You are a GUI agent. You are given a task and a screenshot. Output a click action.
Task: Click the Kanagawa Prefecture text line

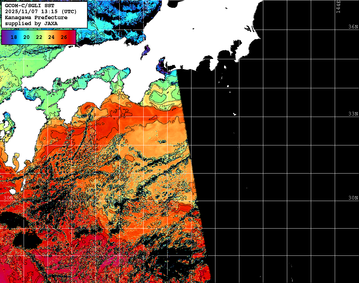pos(36,17)
